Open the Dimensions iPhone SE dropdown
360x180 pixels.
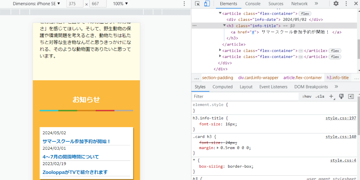(36, 4)
